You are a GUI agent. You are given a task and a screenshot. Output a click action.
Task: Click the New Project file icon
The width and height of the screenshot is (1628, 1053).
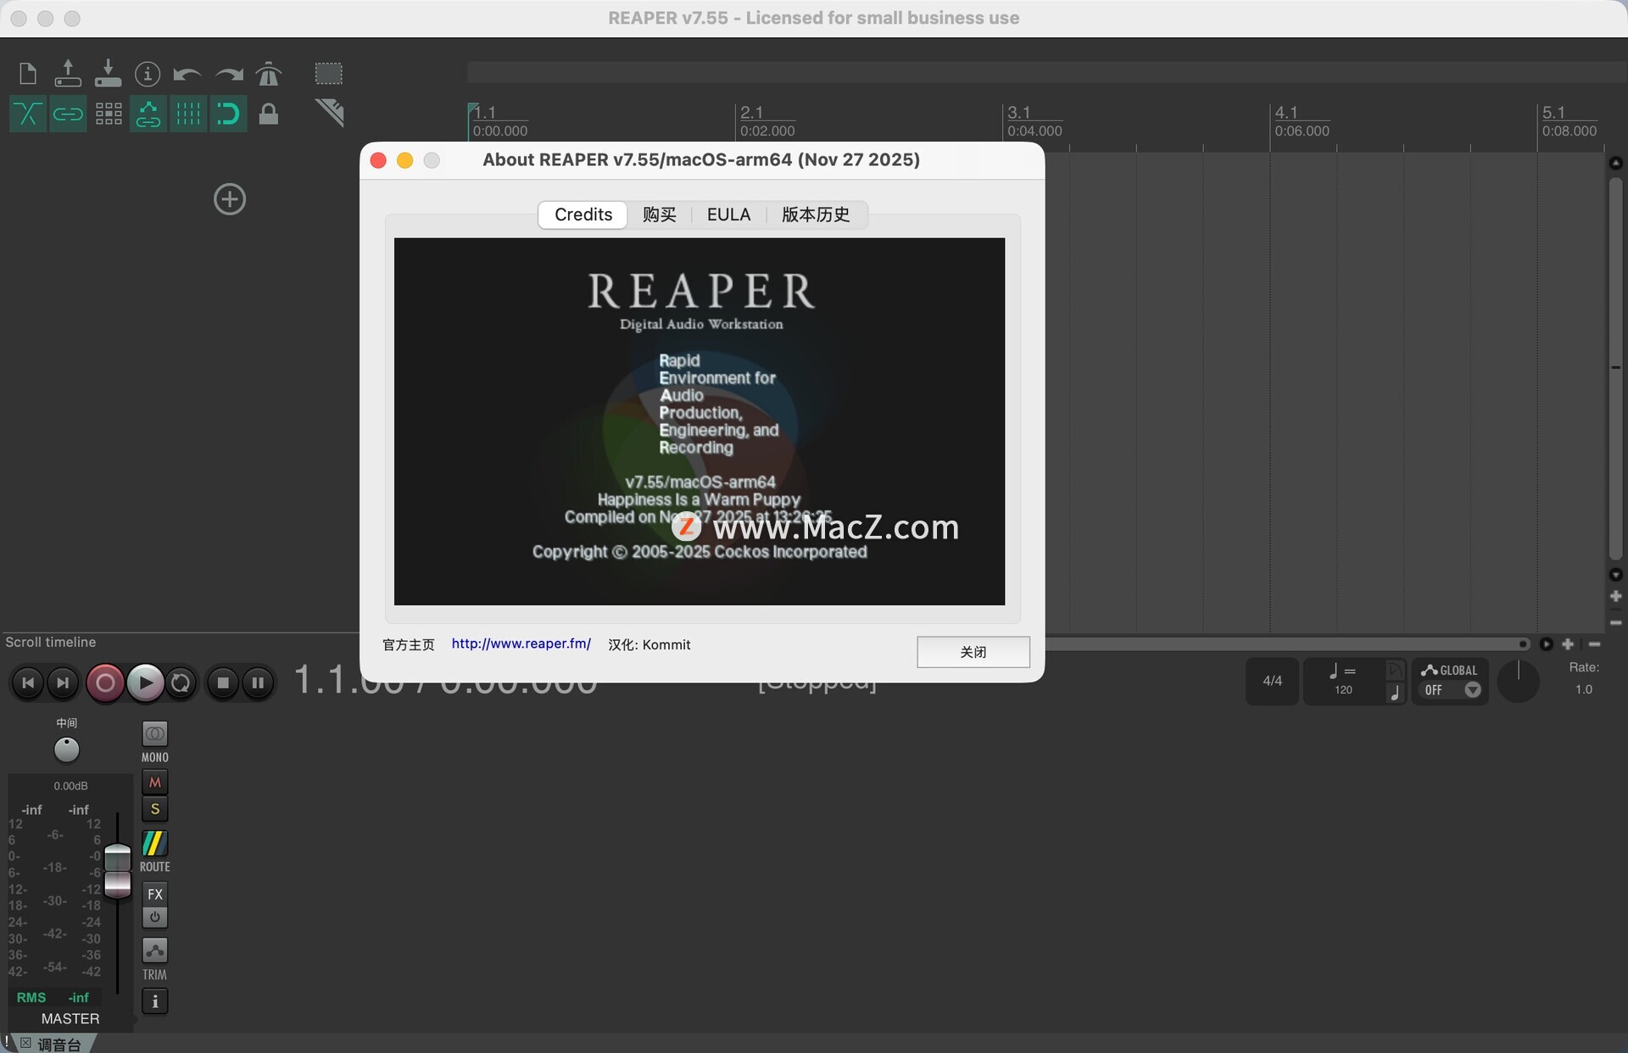28,74
